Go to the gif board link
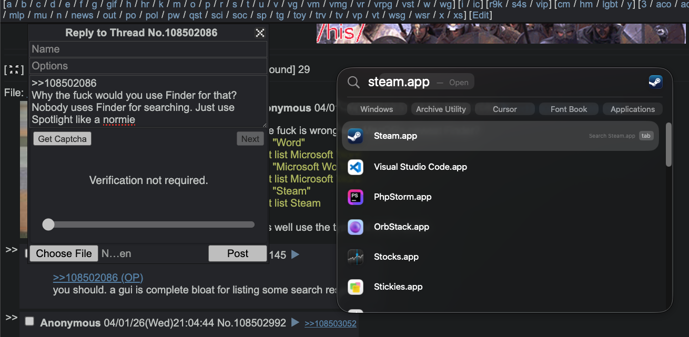The width and height of the screenshot is (689, 337). coord(112,4)
